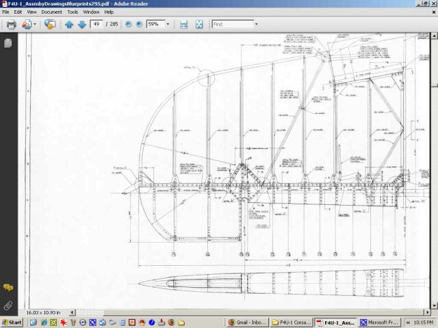This screenshot has width=438, height=328.
Task: Click the fit one full page icon
Action: pos(199,24)
